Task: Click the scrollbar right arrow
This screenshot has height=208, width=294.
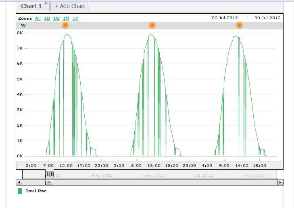Action: coord(280,182)
